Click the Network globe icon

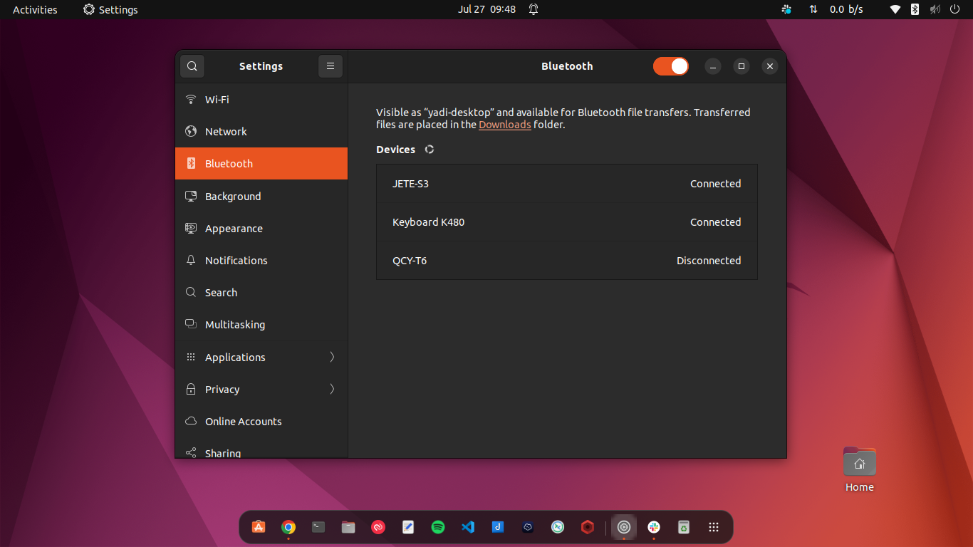[x=191, y=132]
